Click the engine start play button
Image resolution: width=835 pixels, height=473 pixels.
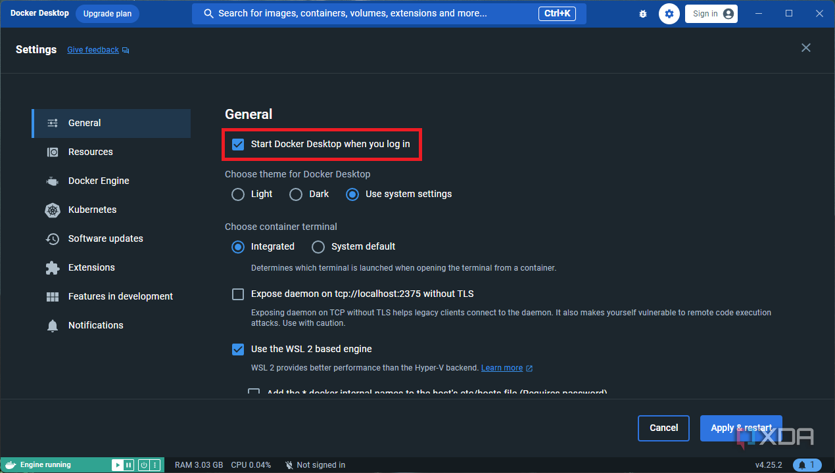pos(117,465)
